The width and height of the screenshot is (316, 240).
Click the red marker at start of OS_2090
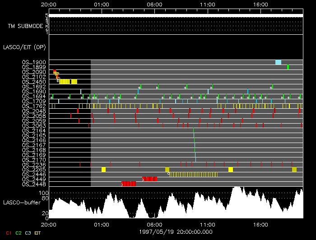point(54,72)
